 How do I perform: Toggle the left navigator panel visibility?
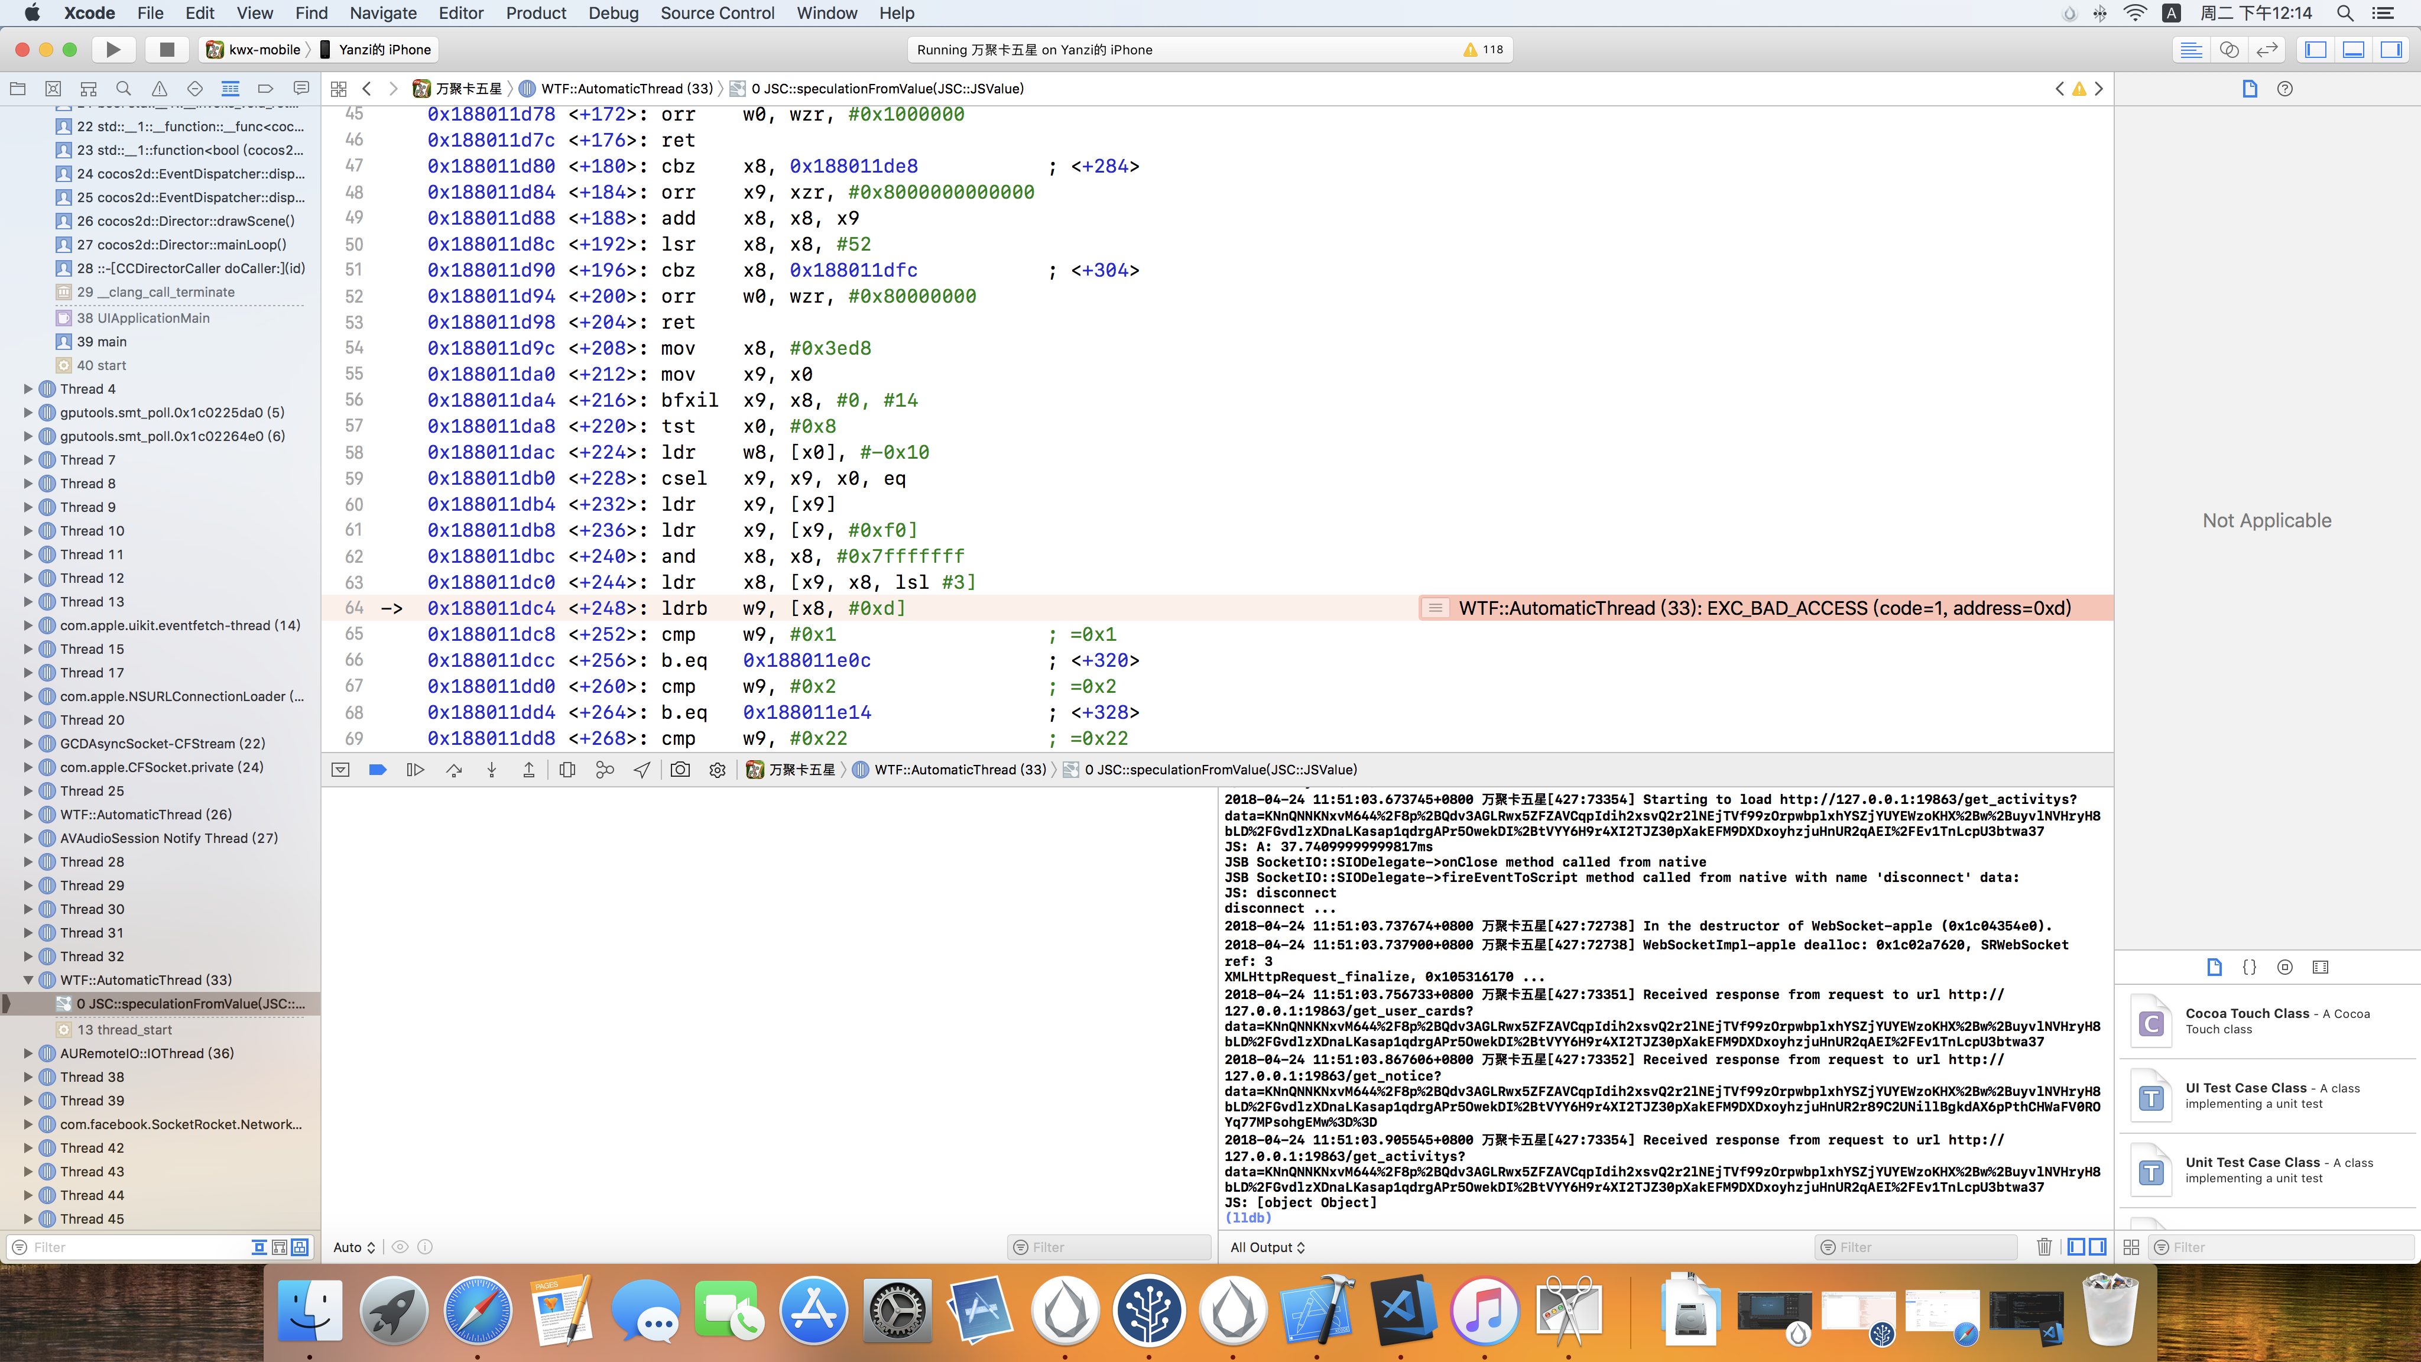tap(2316, 50)
